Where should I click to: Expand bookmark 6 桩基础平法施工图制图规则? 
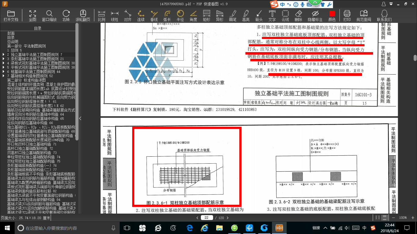click(3, 71)
